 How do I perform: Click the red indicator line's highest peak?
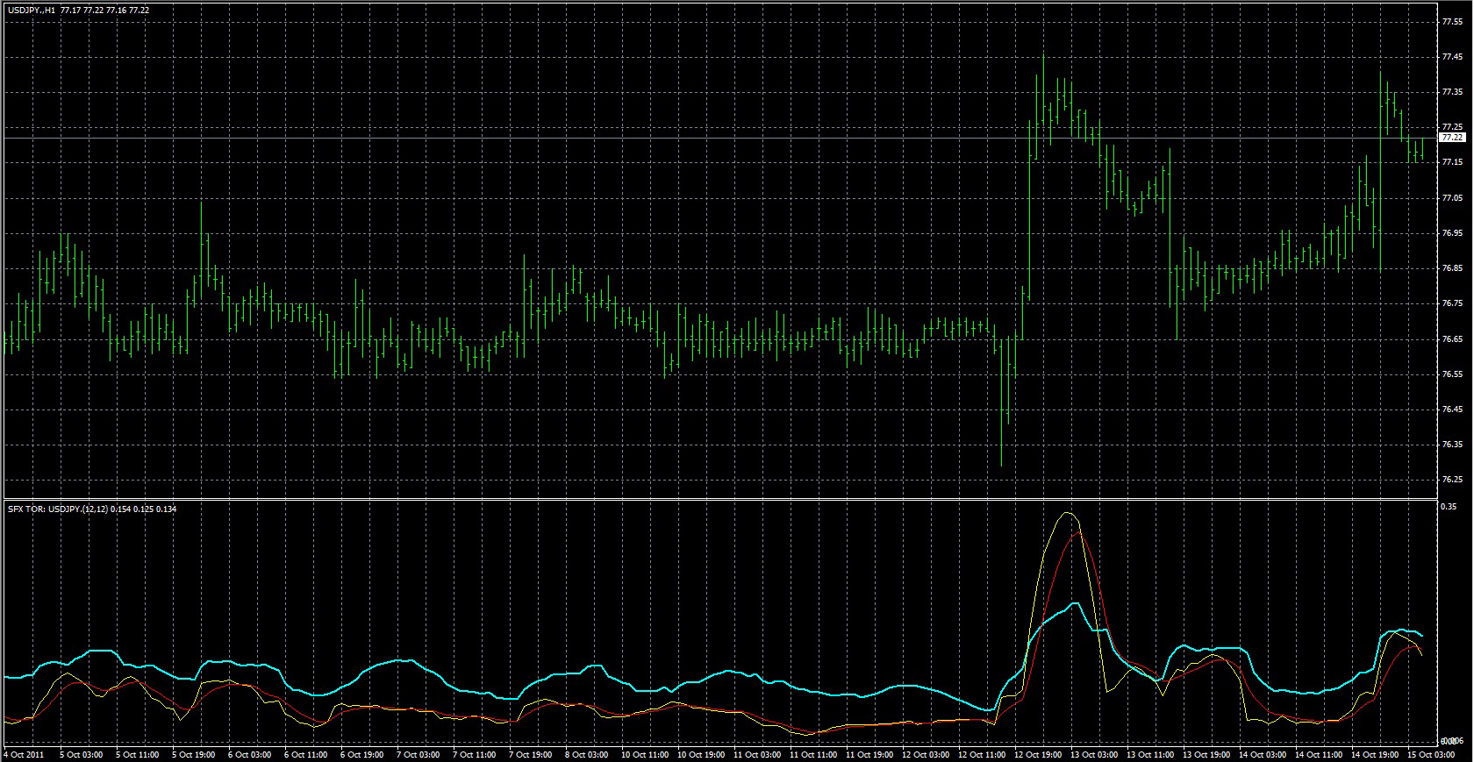pos(1079,531)
